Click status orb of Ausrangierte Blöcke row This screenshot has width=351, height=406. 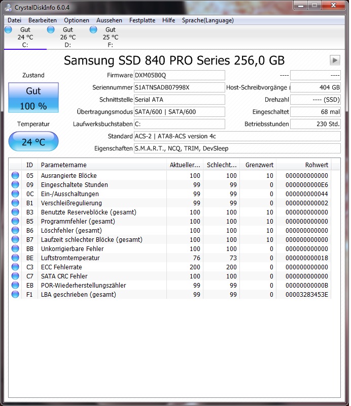click(15, 175)
